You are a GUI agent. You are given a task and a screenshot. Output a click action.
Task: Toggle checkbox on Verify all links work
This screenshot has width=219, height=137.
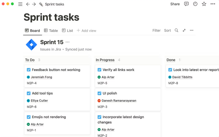[99, 70]
